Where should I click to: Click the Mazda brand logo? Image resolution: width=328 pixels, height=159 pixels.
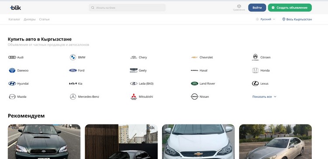coord(12,97)
